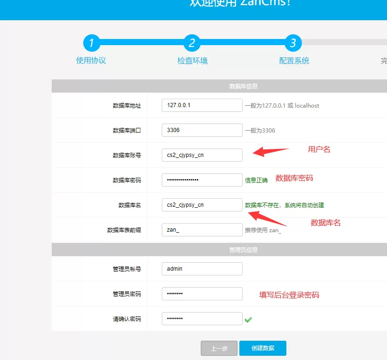Click the green '信息正确' status text
The image size is (387, 360).
(256, 180)
